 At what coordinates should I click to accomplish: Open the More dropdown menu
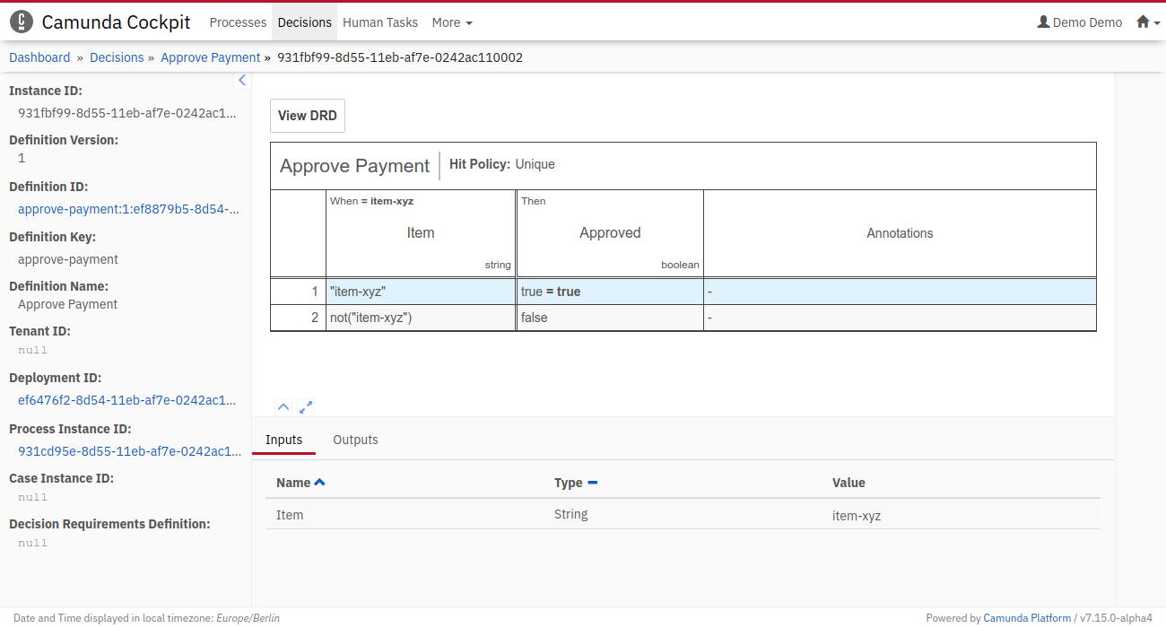pyautogui.click(x=451, y=22)
